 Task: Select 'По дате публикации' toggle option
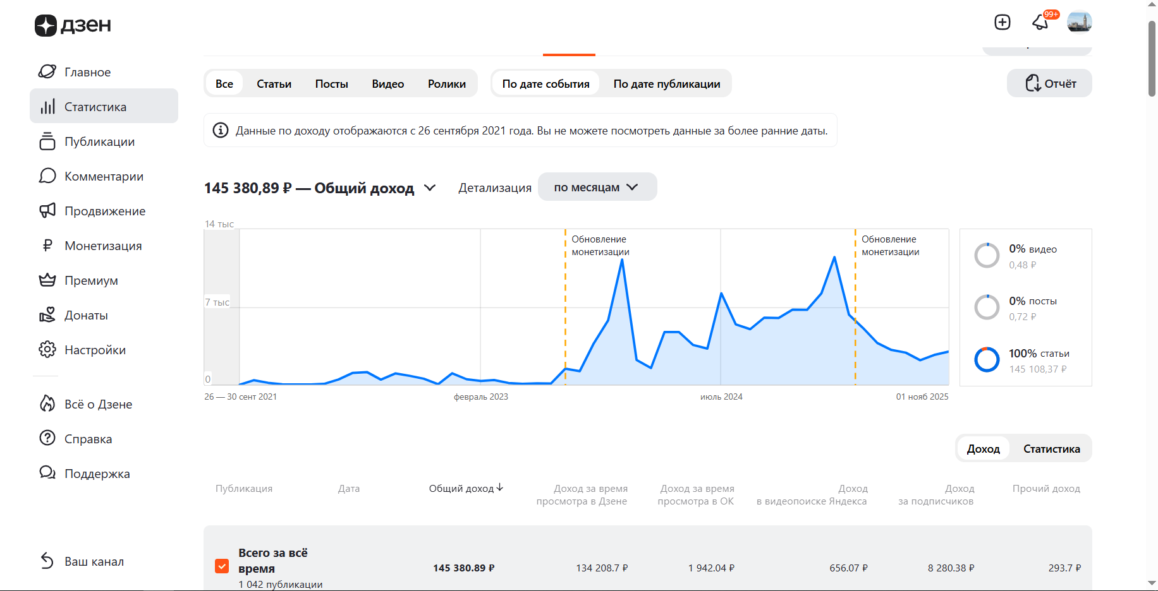[666, 84]
